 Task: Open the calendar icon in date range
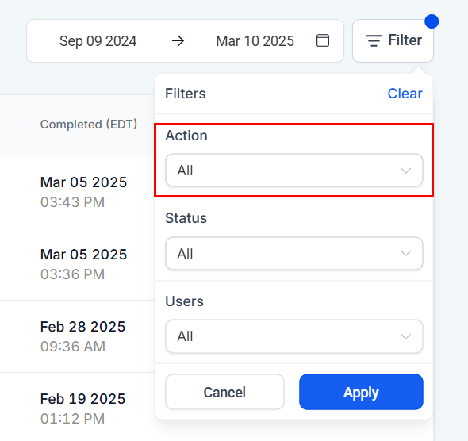click(323, 40)
